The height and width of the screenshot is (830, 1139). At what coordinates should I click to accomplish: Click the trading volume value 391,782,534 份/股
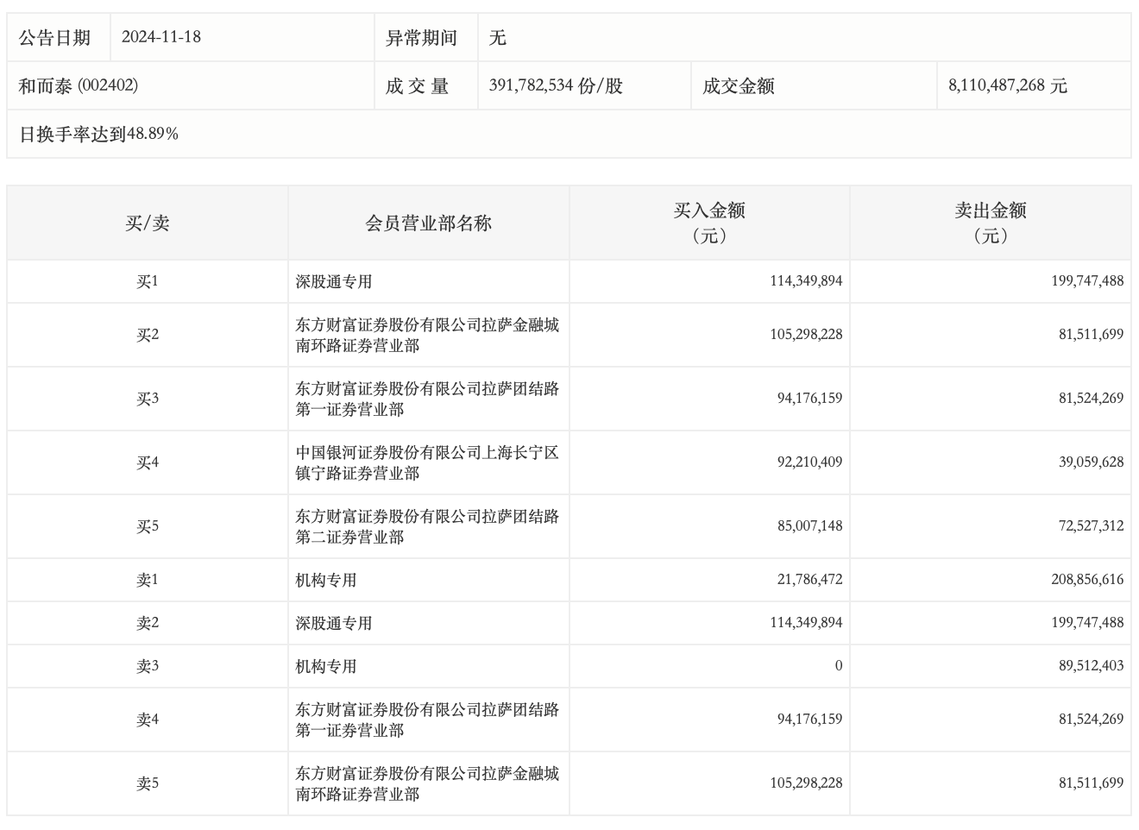[x=555, y=85]
